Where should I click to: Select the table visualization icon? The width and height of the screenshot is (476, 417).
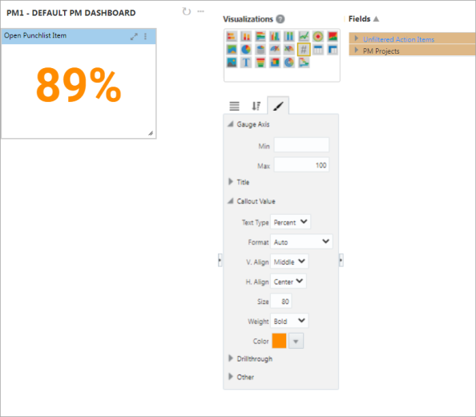click(x=318, y=50)
